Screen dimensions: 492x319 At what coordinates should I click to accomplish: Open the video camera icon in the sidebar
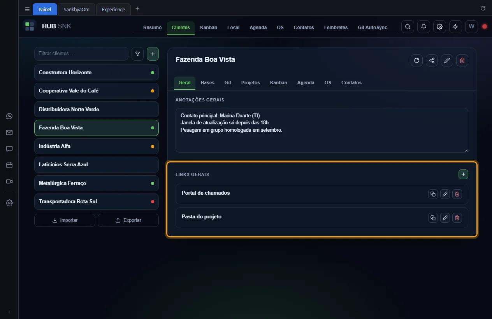point(9,181)
